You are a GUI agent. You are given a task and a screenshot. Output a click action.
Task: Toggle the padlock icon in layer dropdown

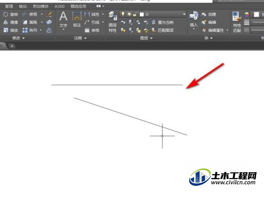135,14
